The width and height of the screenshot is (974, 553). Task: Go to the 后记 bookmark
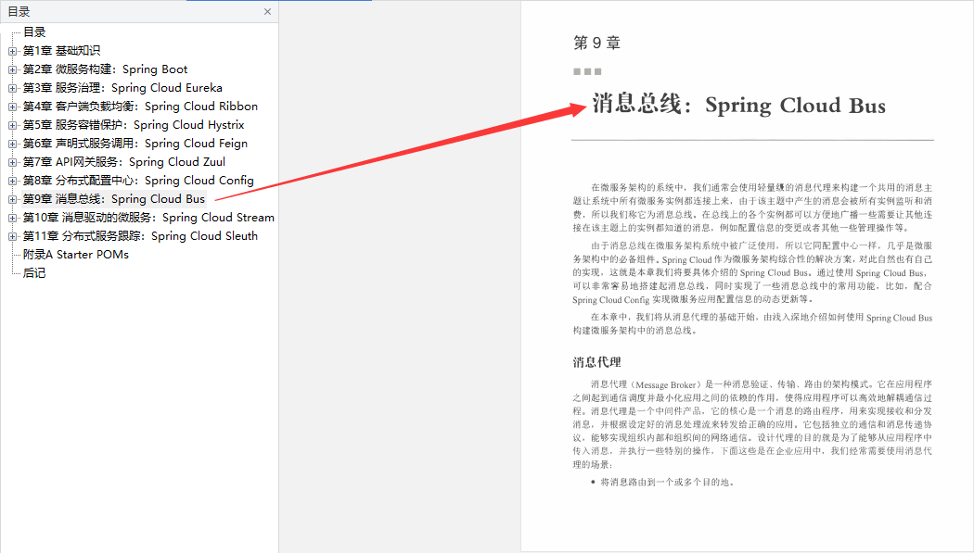[x=34, y=273]
